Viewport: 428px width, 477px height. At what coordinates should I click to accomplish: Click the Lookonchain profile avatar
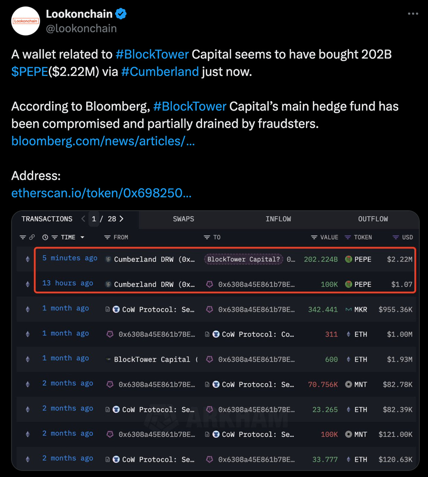coord(25,21)
